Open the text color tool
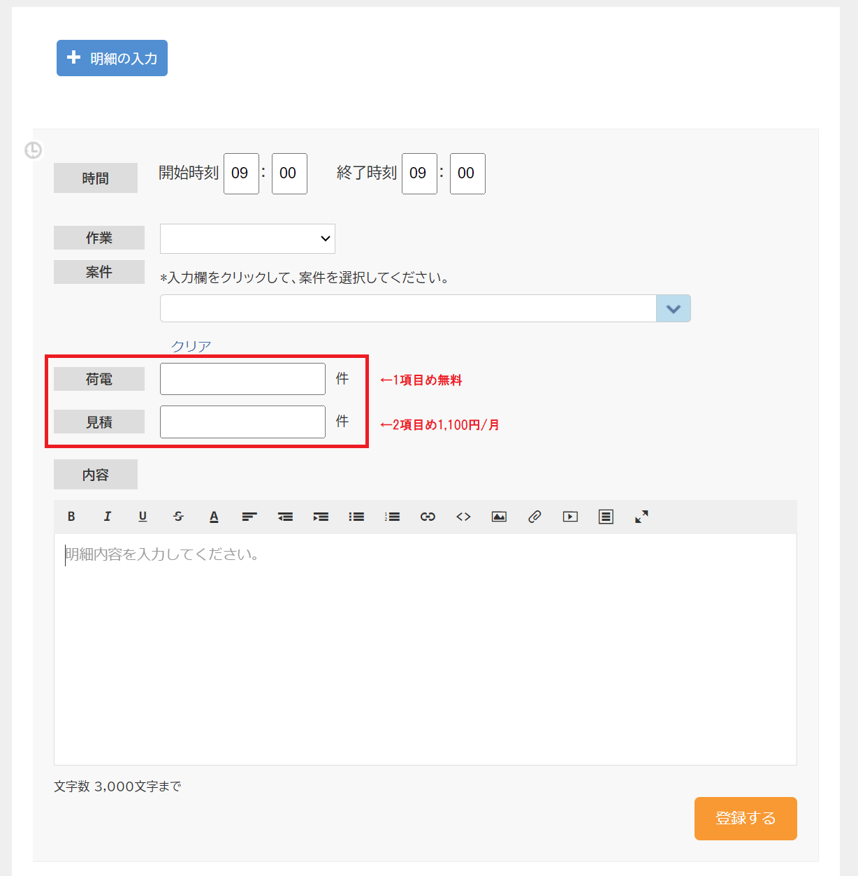This screenshot has height=876, width=858. pyautogui.click(x=214, y=517)
